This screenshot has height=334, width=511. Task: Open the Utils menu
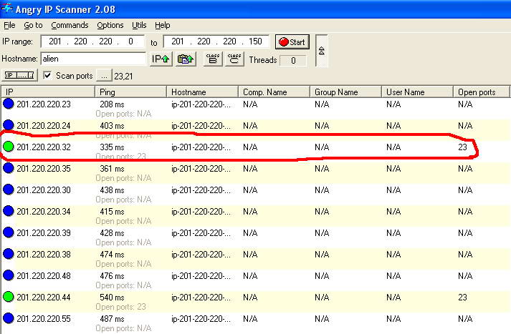pos(139,25)
